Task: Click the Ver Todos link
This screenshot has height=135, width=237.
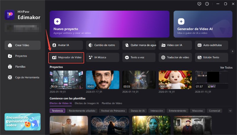Action: click(226, 68)
